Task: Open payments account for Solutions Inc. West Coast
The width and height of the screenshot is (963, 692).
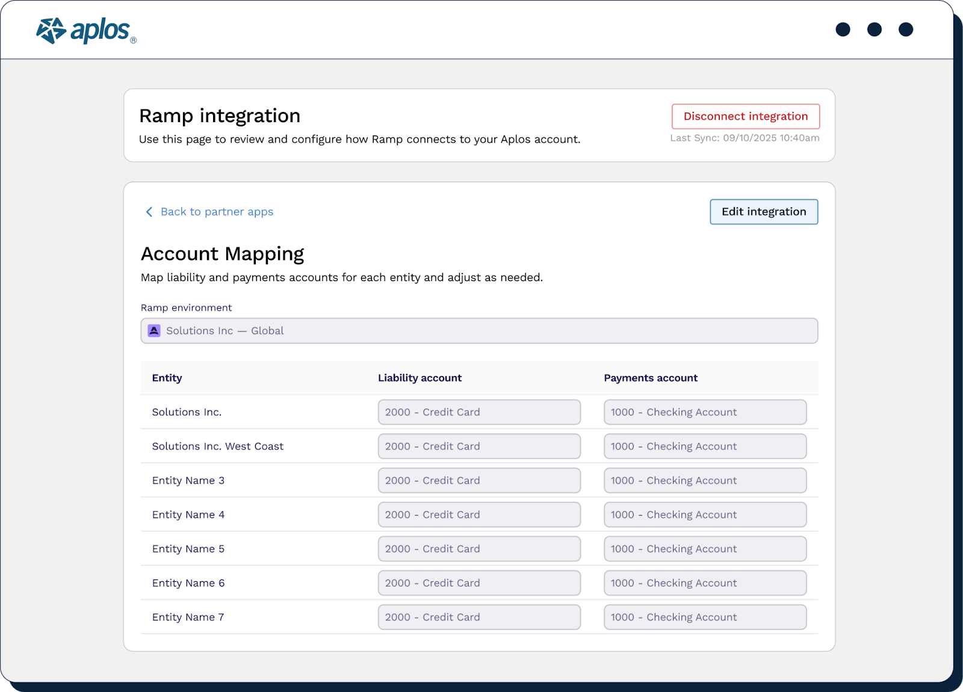Action: (705, 446)
